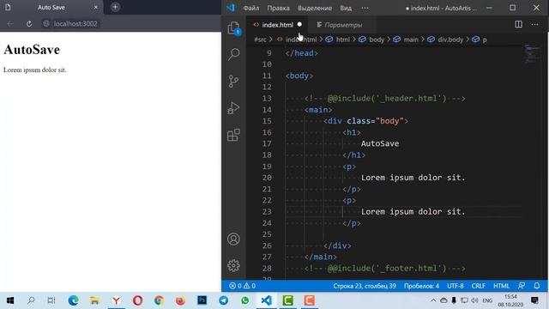Open Windows taskbar search
Image resolution: width=549 pixels, height=309 pixels.
31,300
